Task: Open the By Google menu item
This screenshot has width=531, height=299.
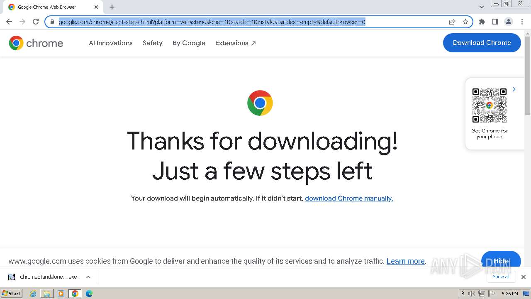Action: [189, 43]
